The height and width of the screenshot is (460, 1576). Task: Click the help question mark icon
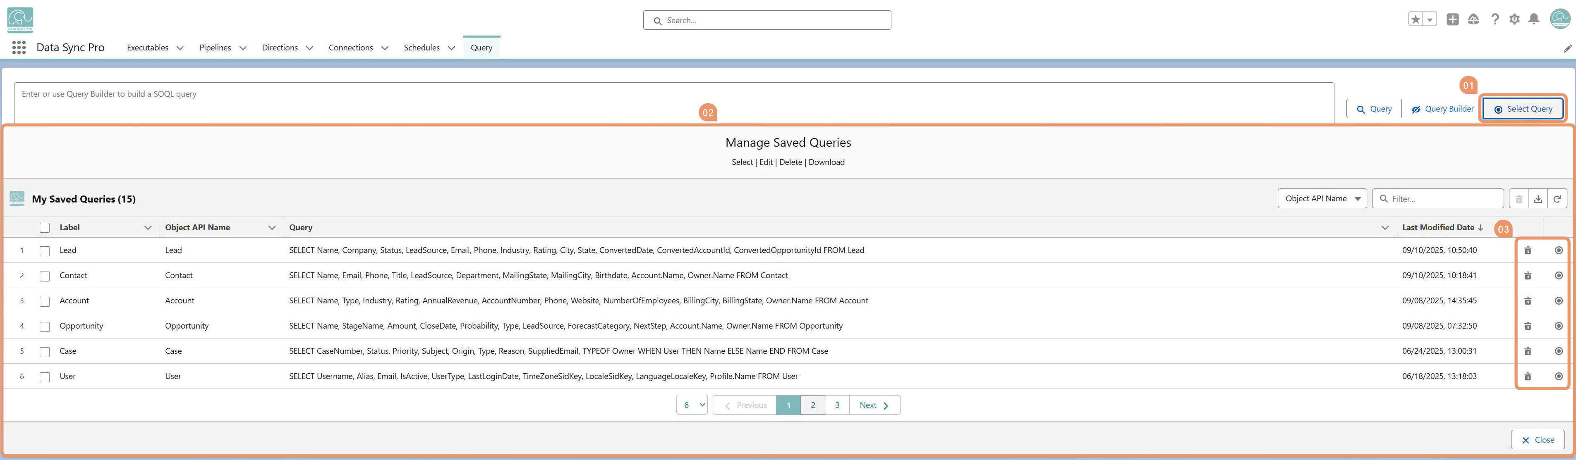tap(1495, 19)
